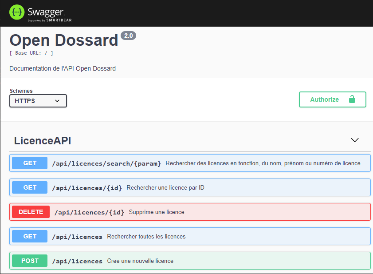373x274 pixels.
Task: Expand the DELETE /api/licences/{id} row
Action: tap(190, 212)
